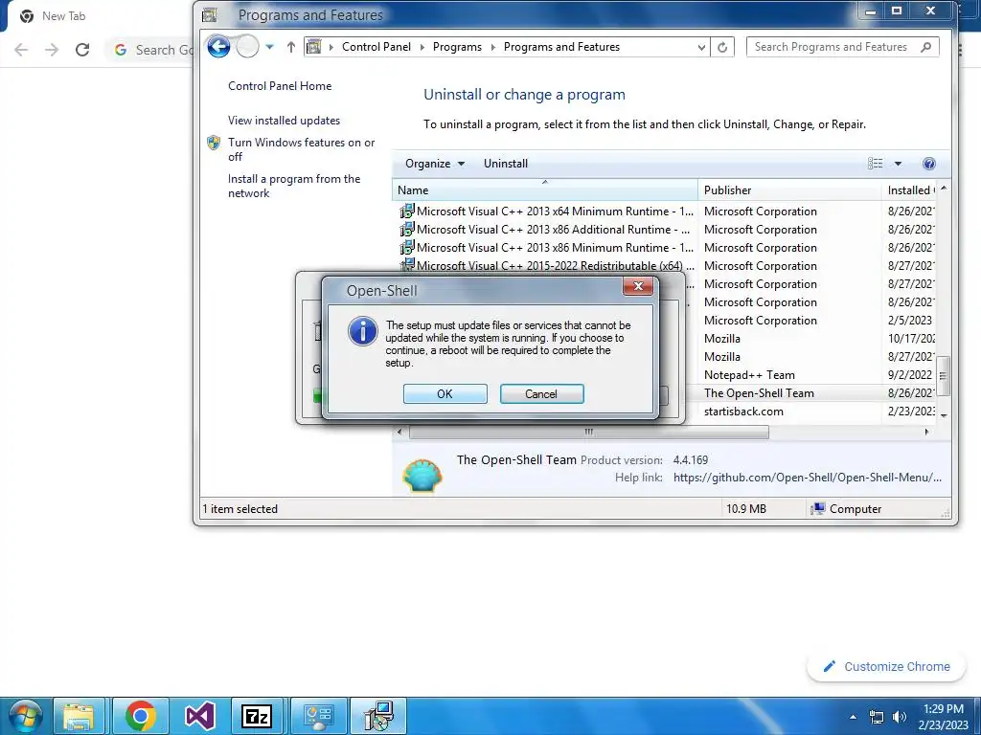The width and height of the screenshot is (981, 735).
Task: Close the Open-Shell dialog with the red X
Action: click(x=638, y=286)
